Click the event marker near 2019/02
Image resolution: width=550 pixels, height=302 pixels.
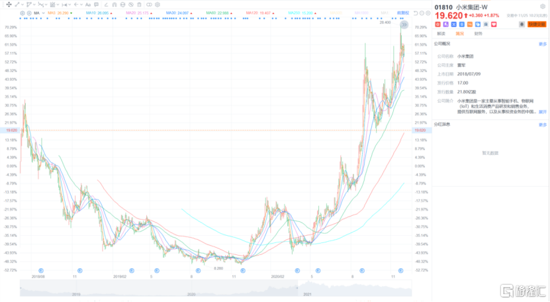pos(132,270)
